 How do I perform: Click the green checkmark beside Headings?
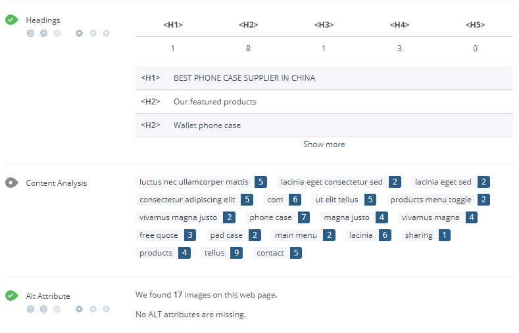pyautogui.click(x=11, y=20)
